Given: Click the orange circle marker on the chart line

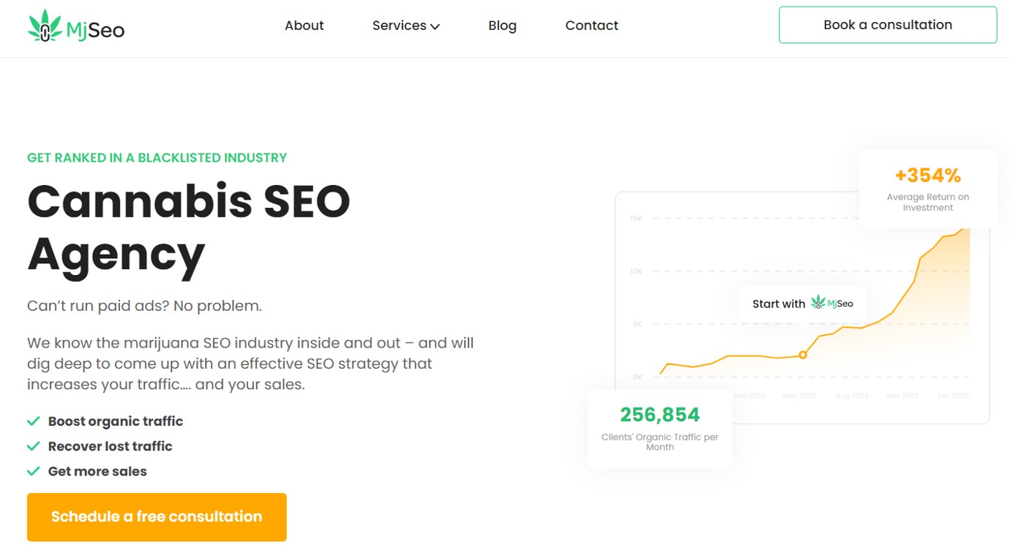Looking at the screenshot, I should click(x=803, y=355).
